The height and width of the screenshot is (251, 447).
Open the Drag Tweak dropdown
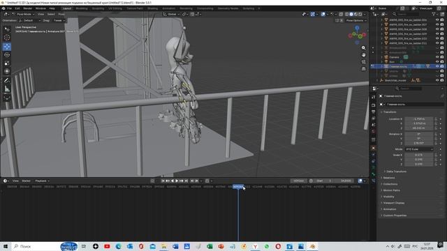[x=59, y=20]
